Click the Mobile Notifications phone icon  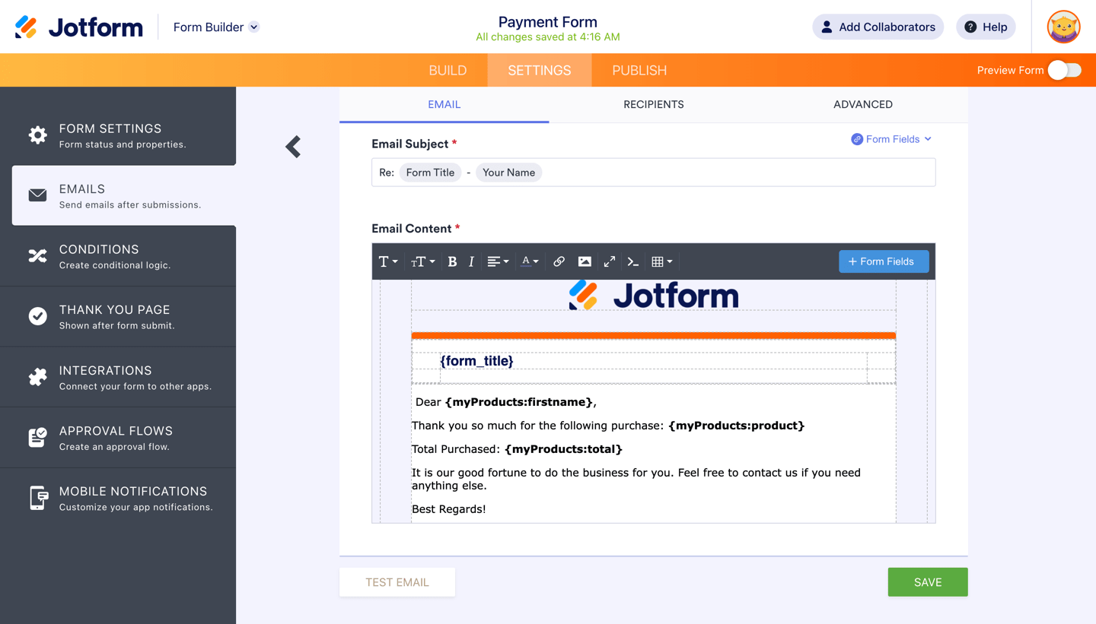(x=37, y=498)
